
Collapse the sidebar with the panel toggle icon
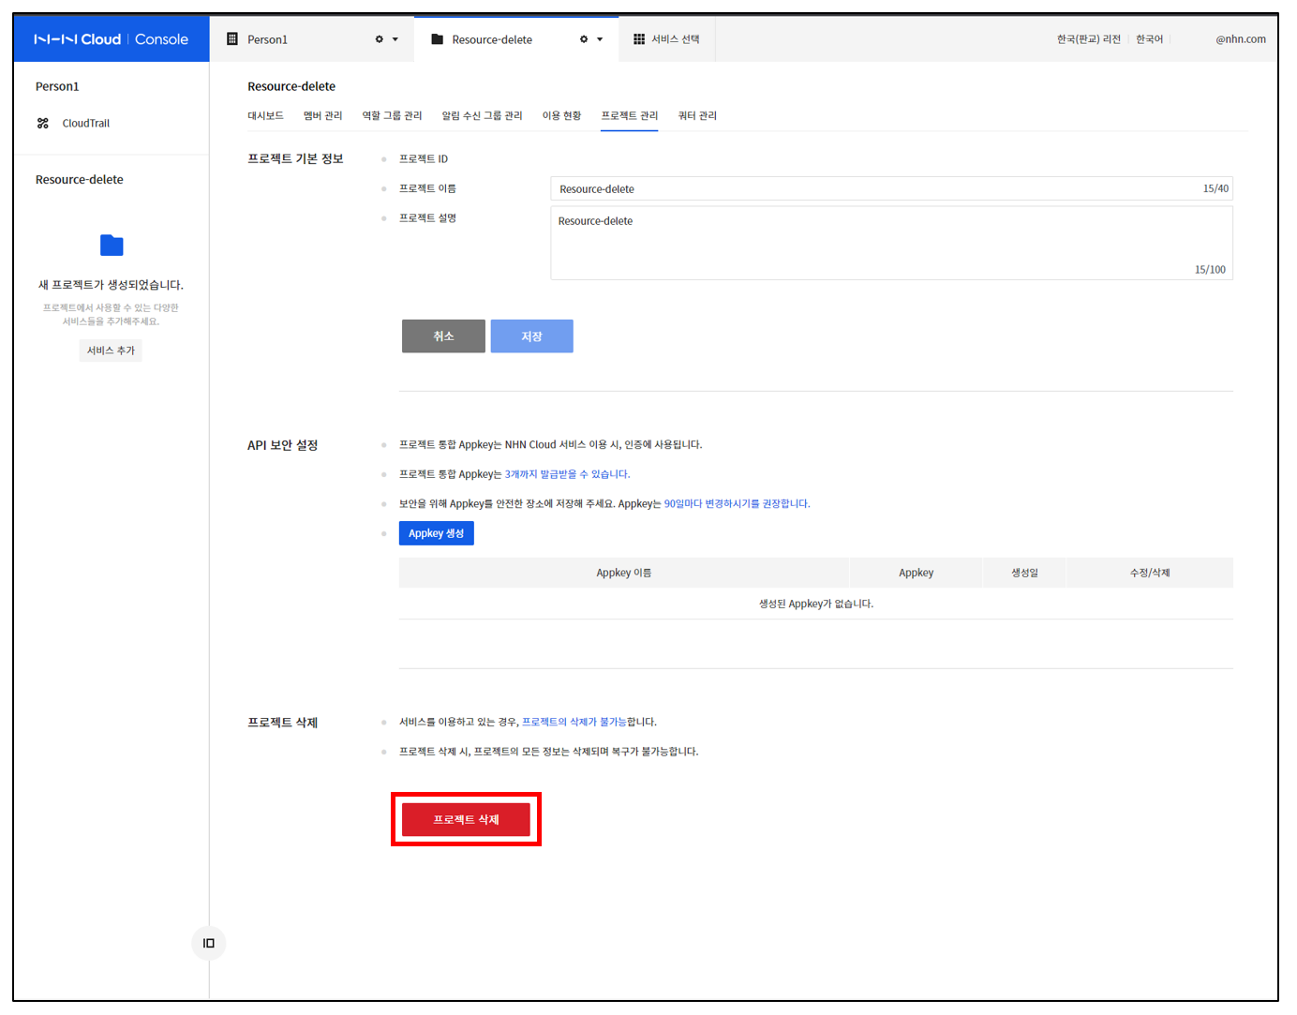[209, 943]
